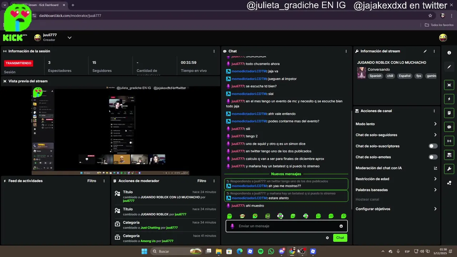457x257 pixels.
Task: Click the purple microphone badge in message box
Action: pyautogui.click(x=232, y=226)
